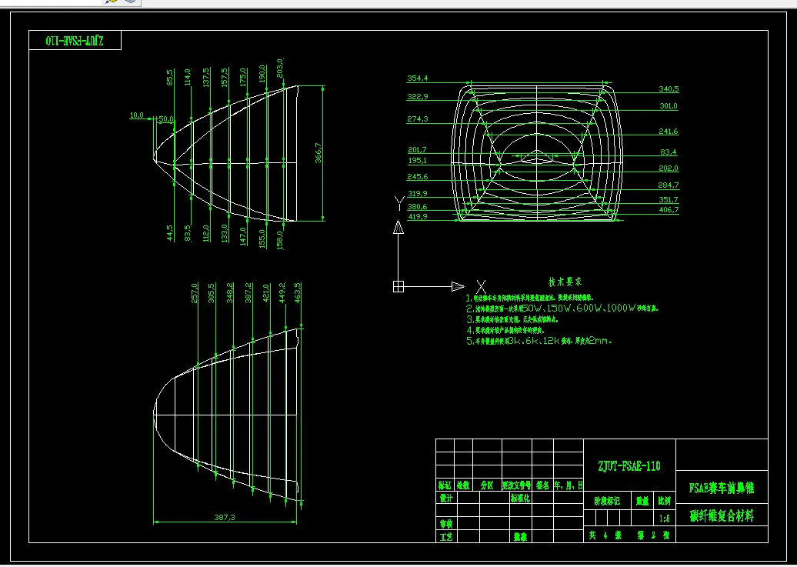This screenshot has height=567, width=797.
Task: Select the 158,0 vertical dimension text
Action: (x=279, y=240)
